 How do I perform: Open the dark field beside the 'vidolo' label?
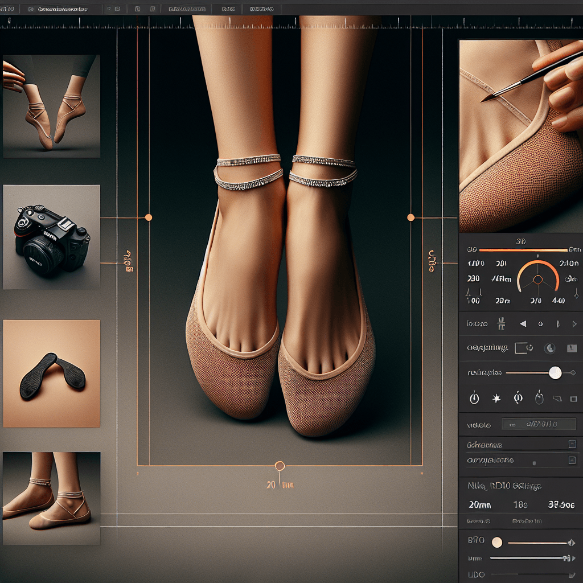pyautogui.click(x=539, y=424)
